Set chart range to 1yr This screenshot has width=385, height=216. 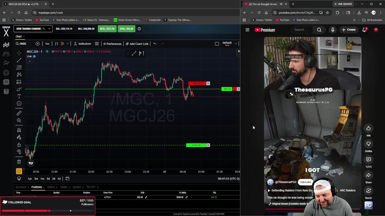(x=30, y=179)
